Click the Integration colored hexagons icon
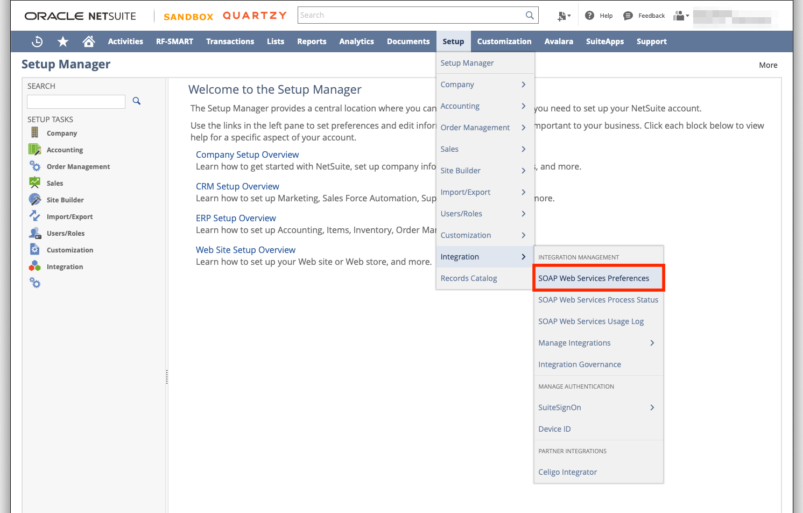 pyautogui.click(x=34, y=266)
